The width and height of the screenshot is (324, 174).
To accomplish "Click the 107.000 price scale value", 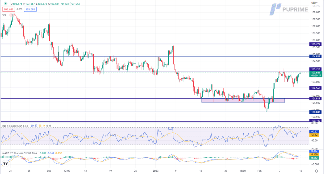I will click(x=315, y=26).
